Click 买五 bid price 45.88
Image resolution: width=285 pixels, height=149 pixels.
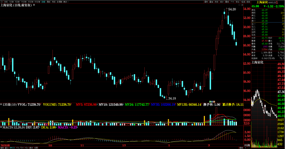[264, 35]
